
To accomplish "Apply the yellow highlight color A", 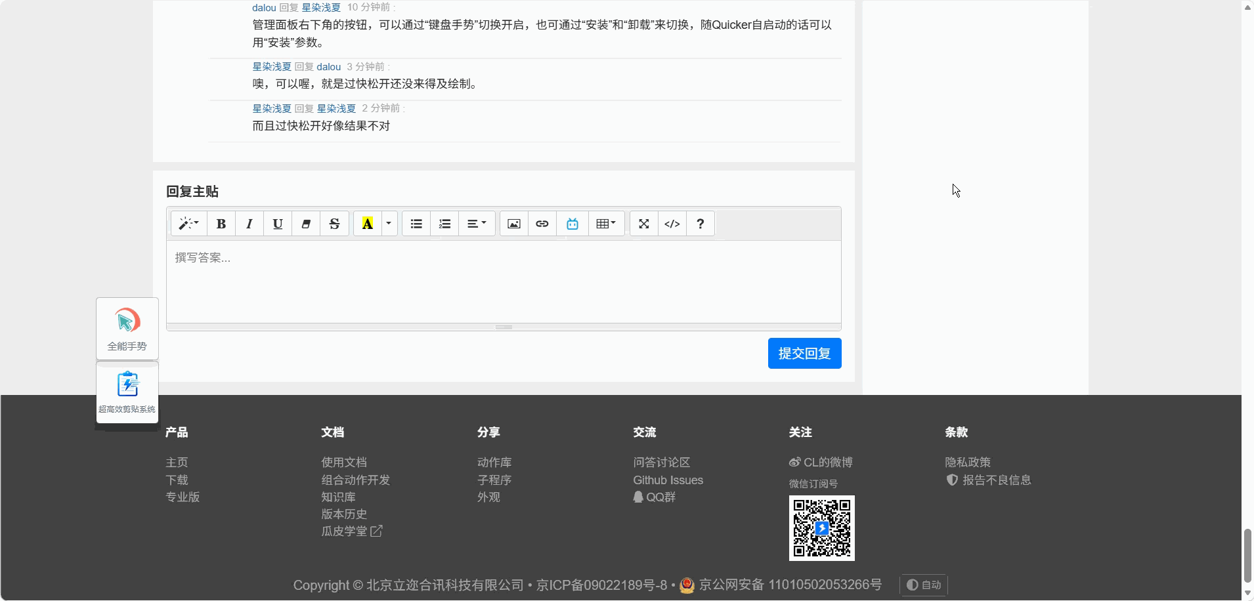I will (368, 224).
